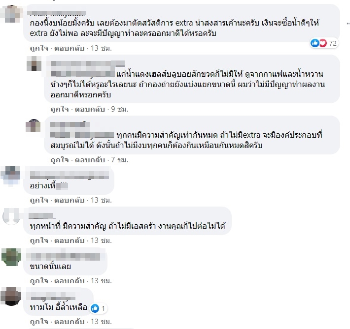Open the options dots beside the top comment
The height and width of the screenshot is (329, 350).
[348, 24]
